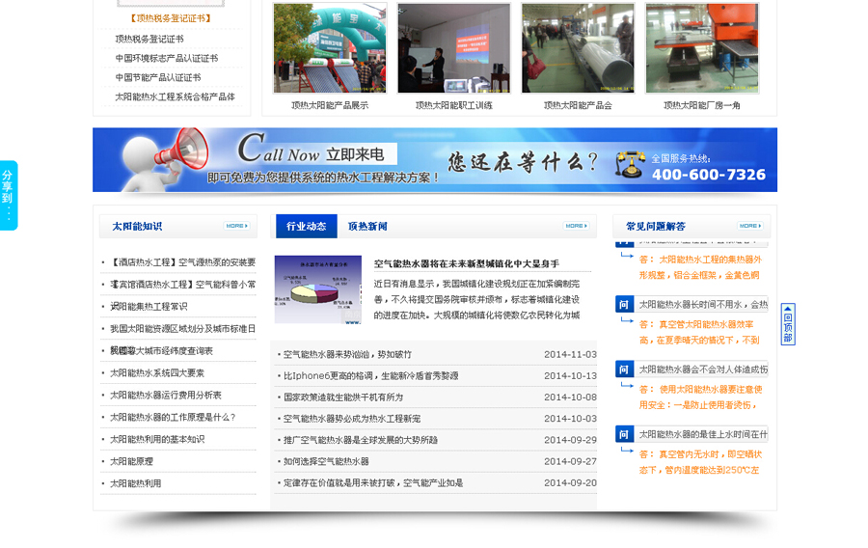Image resolution: width=868 pixels, height=548 pixels.
Task: Open MORE in 行业动态 news section
Action: click(x=576, y=226)
